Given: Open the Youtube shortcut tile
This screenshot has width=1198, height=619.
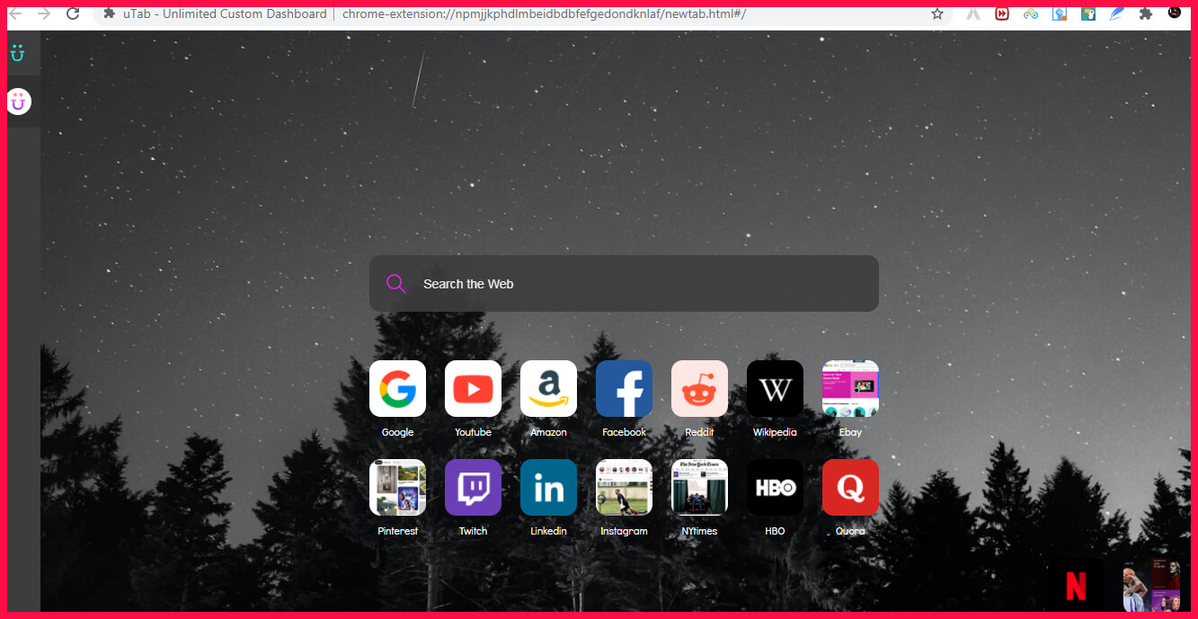Looking at the screenshot, I should coord(473,388).
